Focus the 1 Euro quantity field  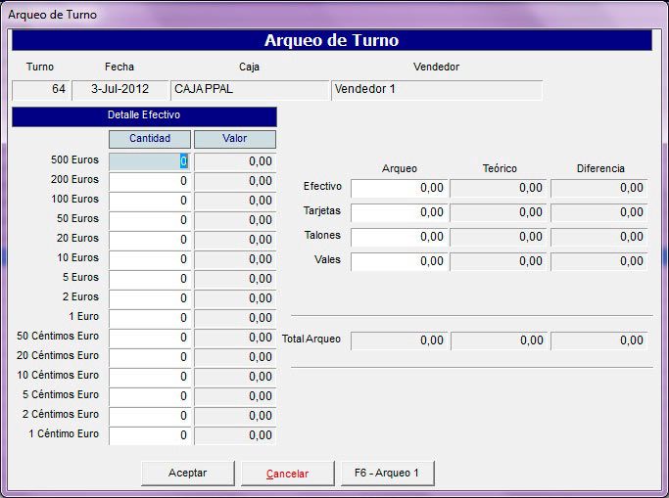(x=150, y=318)
